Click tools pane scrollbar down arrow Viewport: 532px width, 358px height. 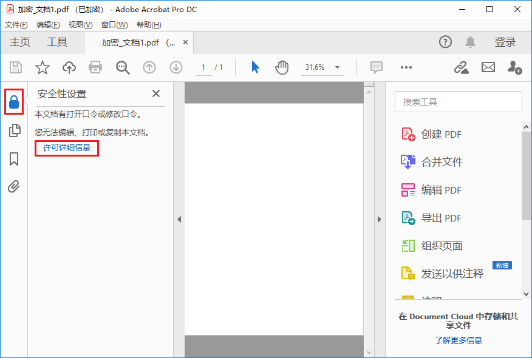coord(527,294)
